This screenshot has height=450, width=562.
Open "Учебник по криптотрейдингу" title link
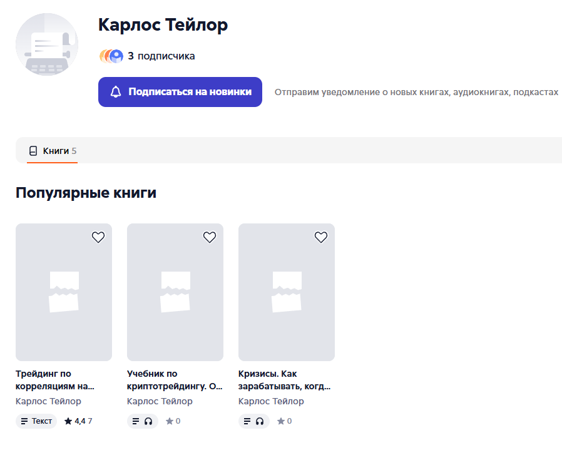175,380
